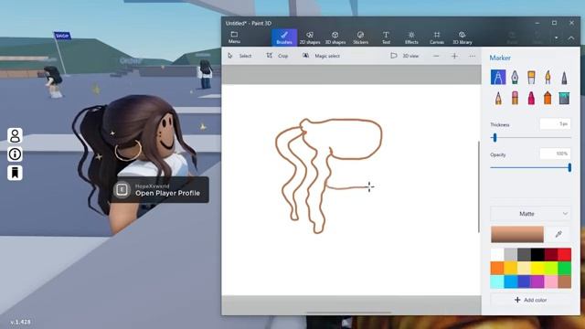This screenshot has width=585, height=329.
Task: Pick the white color swatch
Action: 497,255
